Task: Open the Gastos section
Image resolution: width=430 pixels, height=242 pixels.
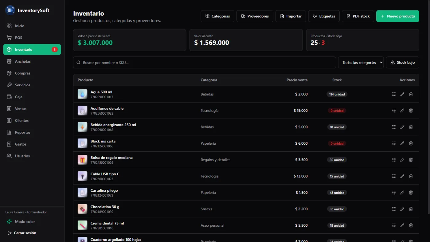Action: coord(32,144)
